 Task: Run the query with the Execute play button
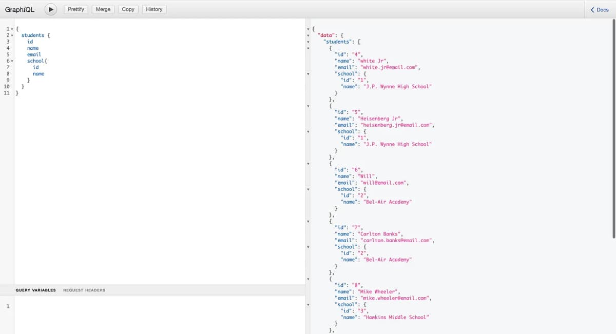pyautogui.click(x=50, y=9)
